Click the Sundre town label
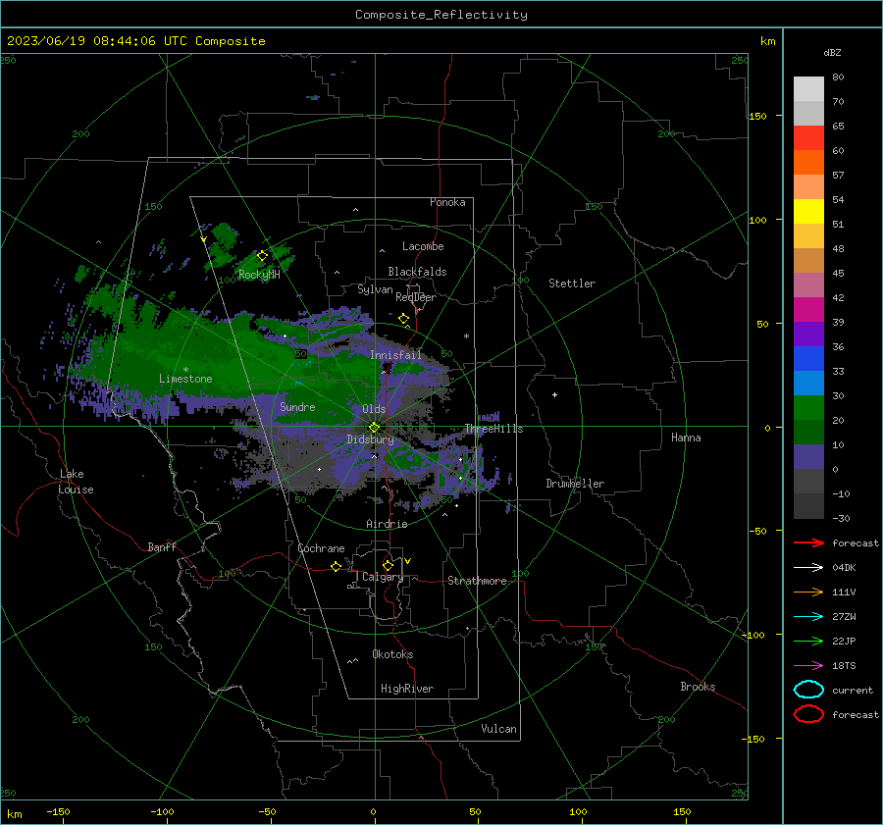883x825 pixels. pos(297,407)
